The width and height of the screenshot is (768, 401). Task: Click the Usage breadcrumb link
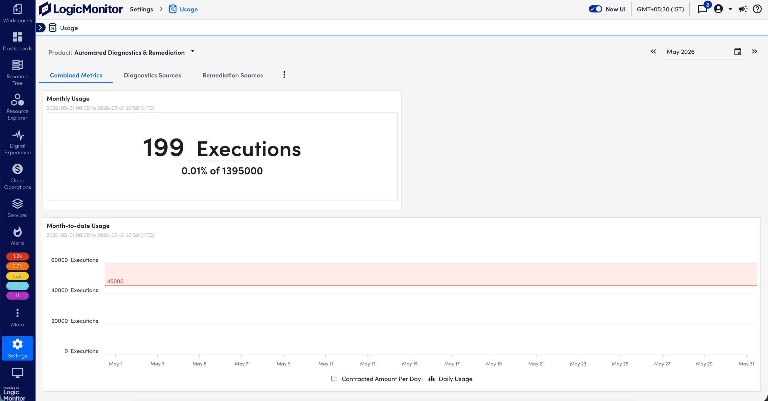pos(189,9)
